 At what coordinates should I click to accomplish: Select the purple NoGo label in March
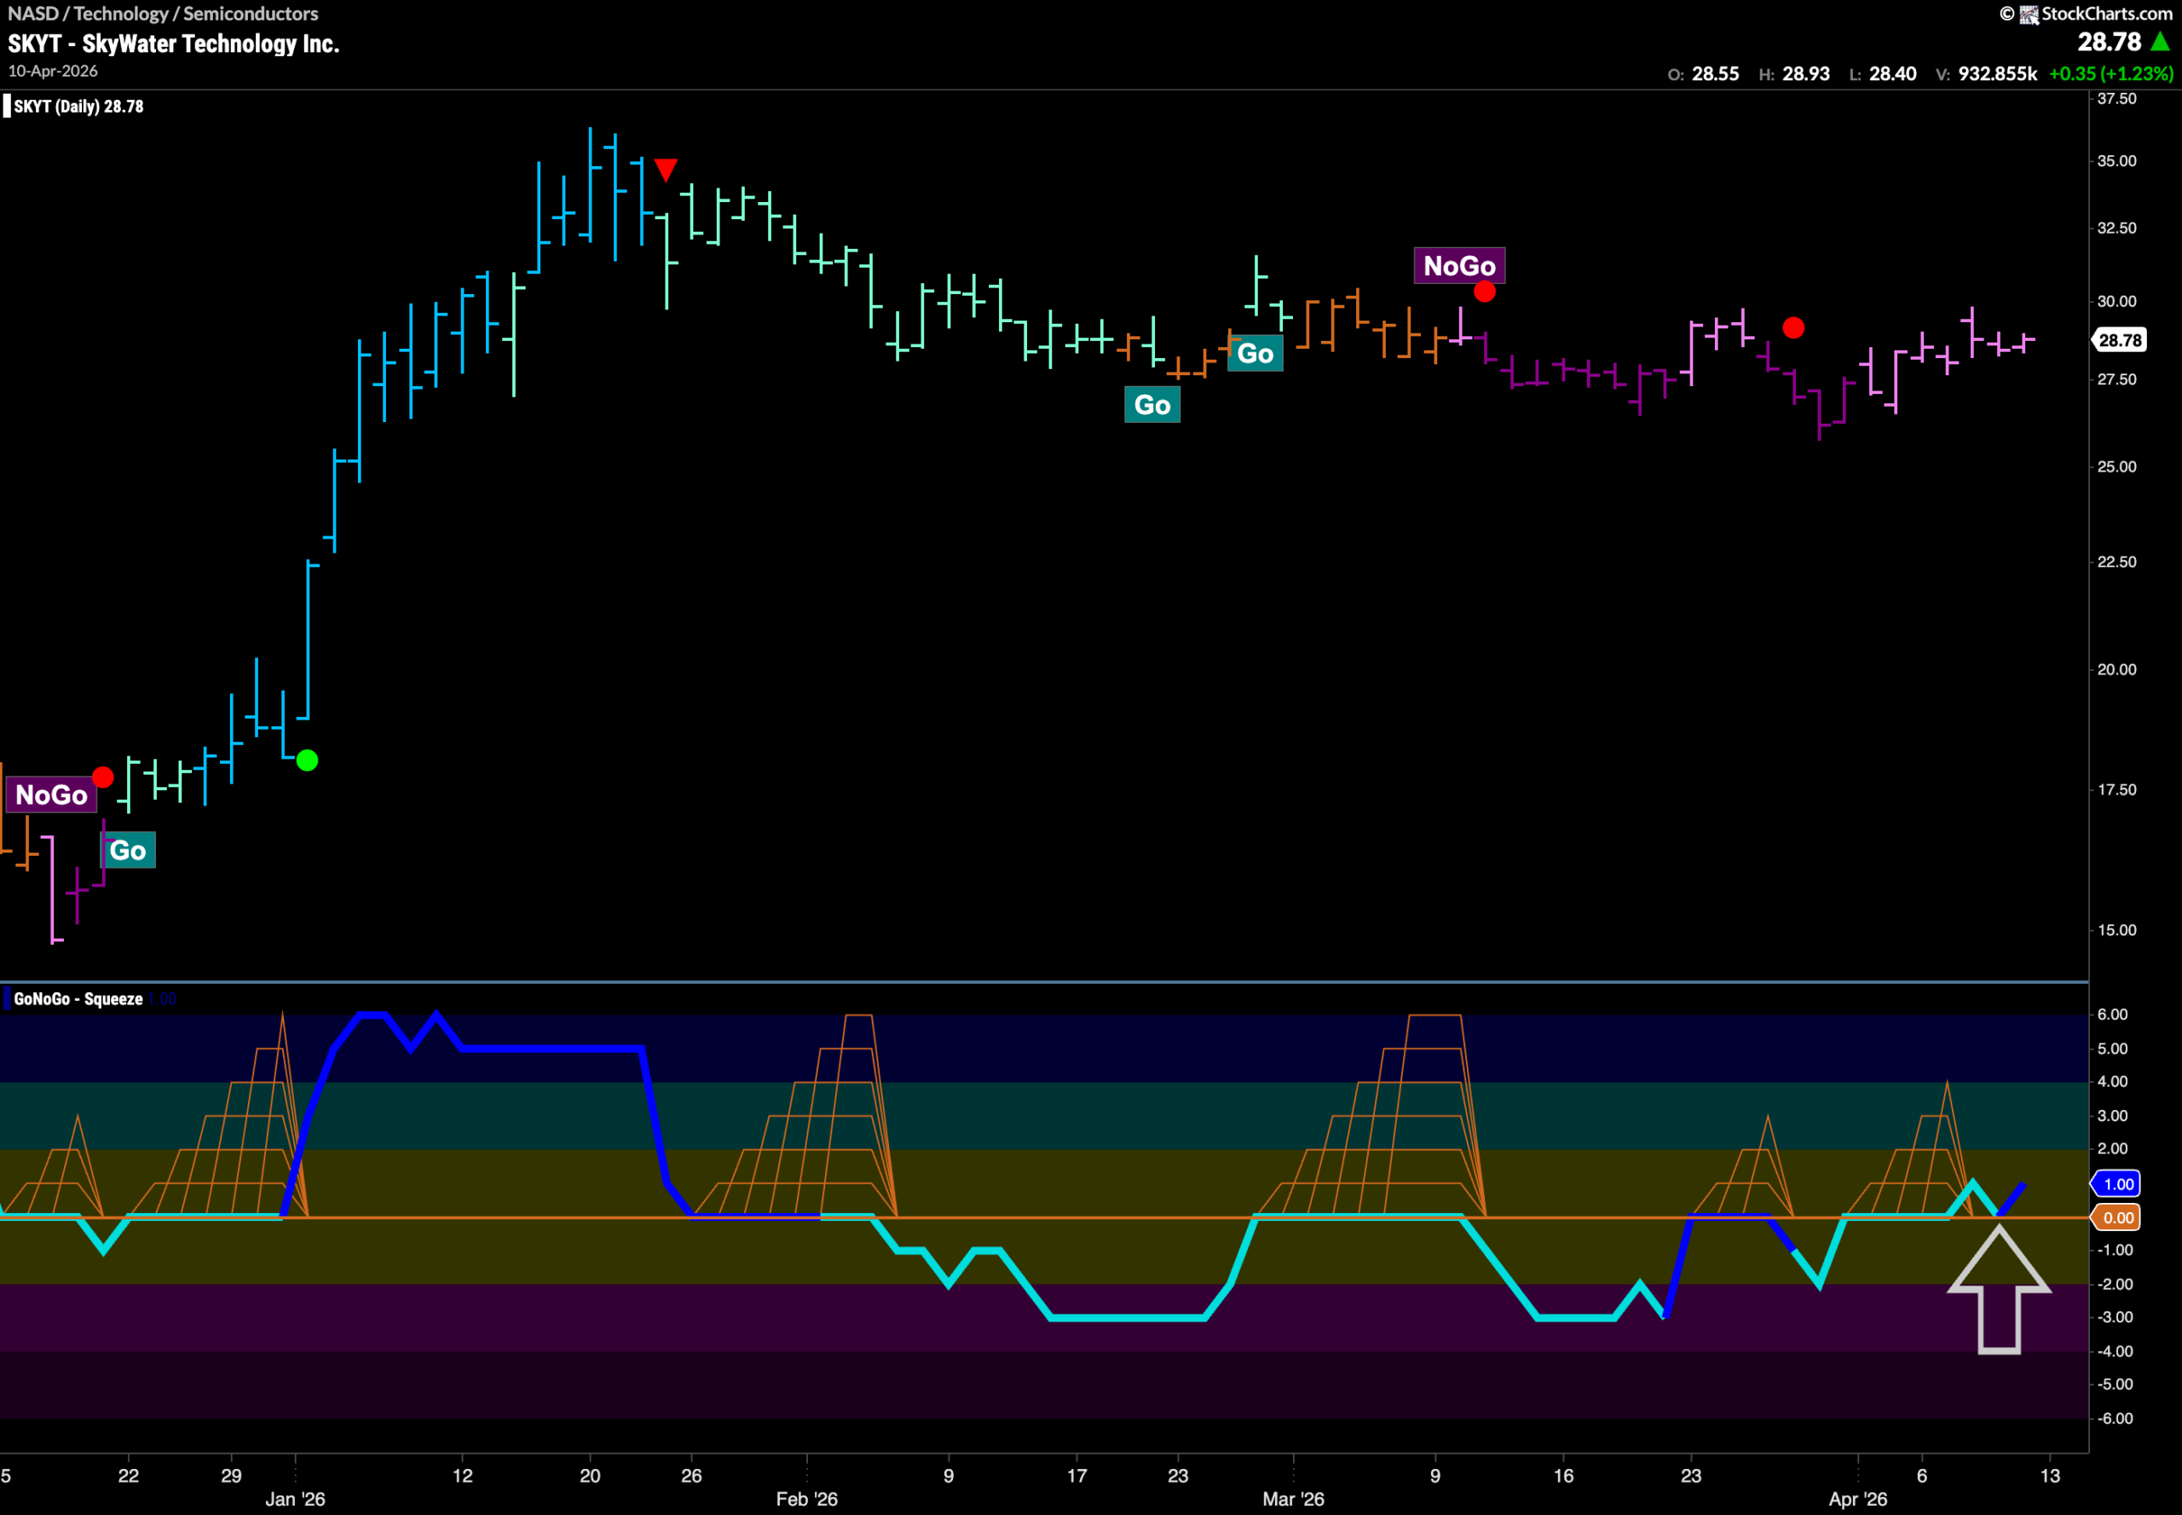point(1458,266)
